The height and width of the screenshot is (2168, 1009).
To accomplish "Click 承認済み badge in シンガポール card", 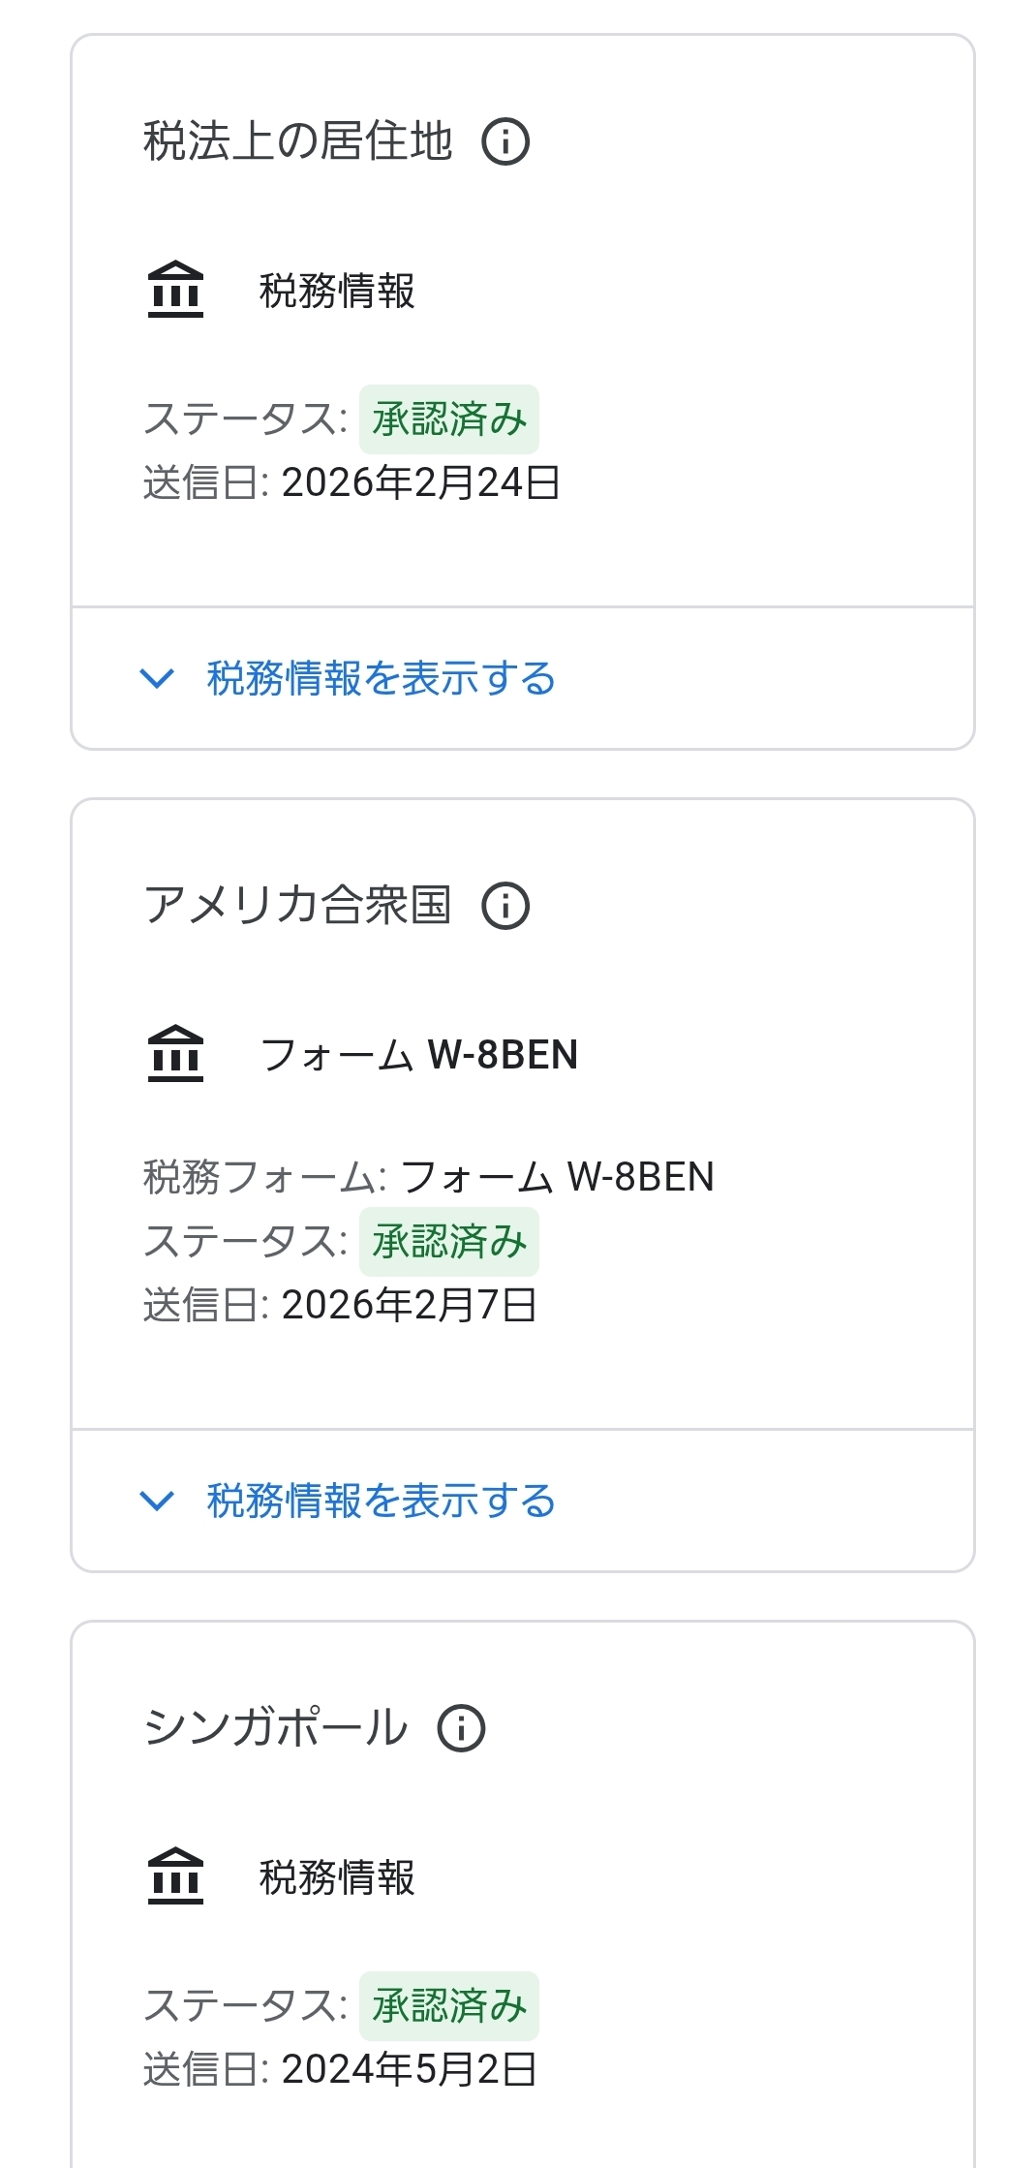I will coord(448,2006).
